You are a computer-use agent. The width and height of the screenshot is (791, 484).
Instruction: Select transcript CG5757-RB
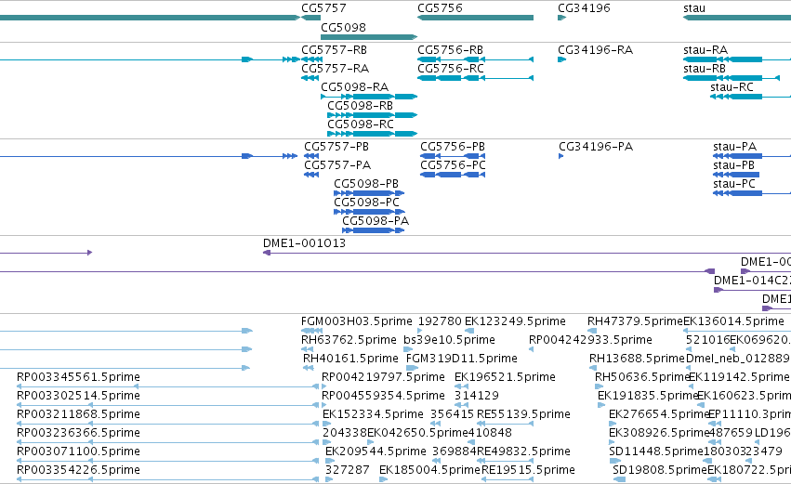(334, 50)
